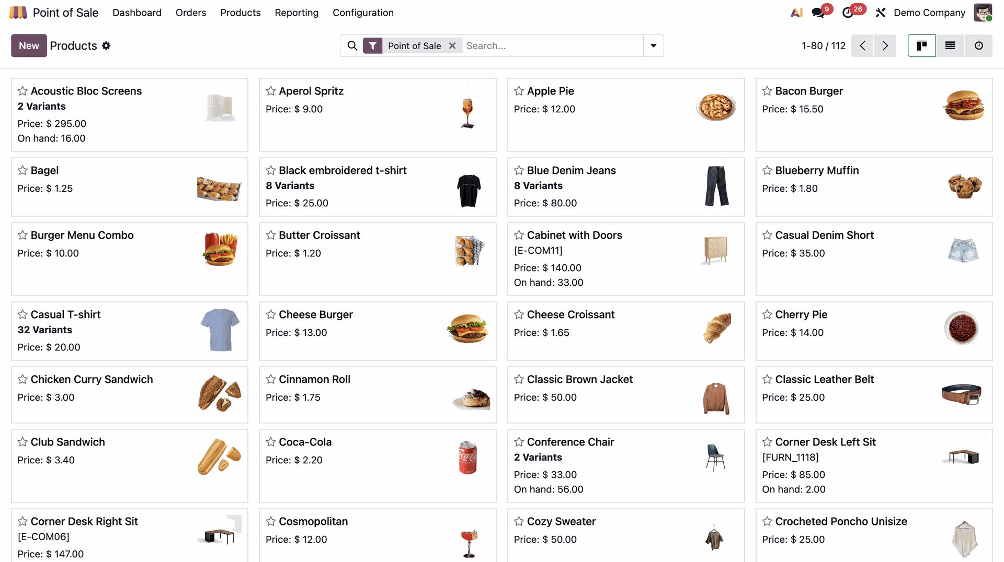Image resolution: width=1004 pixels, height=562 pixels.
Task: Switch to activity view
Action: [978, 46]
